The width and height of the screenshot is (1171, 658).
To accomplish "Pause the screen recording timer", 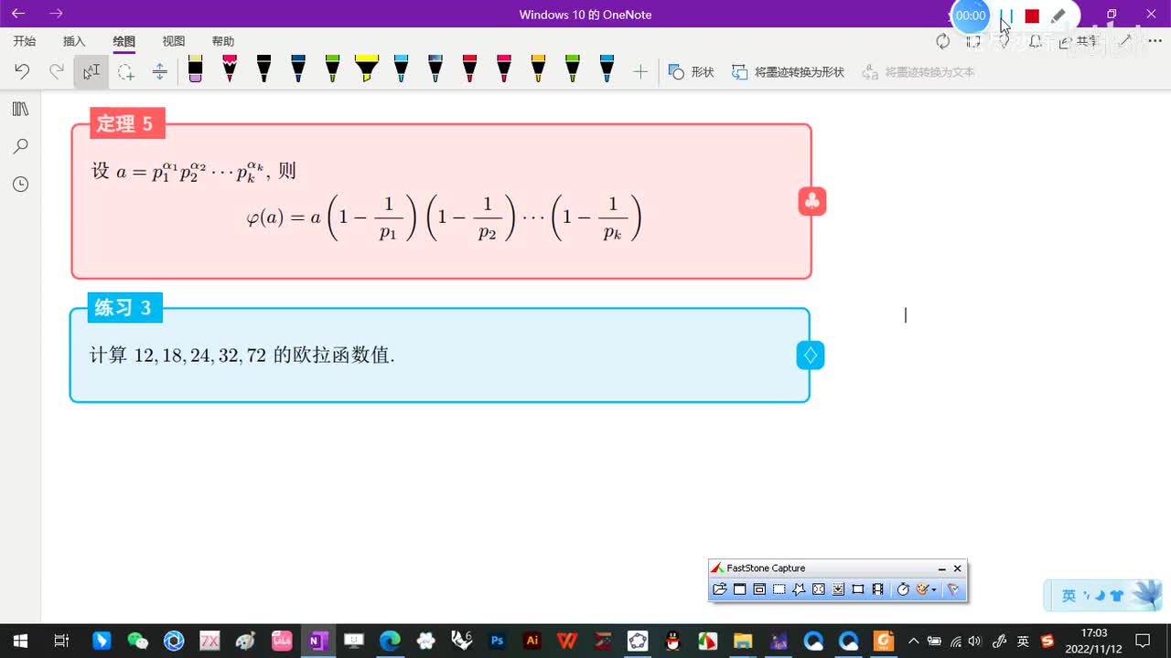I will point(1006,16).
